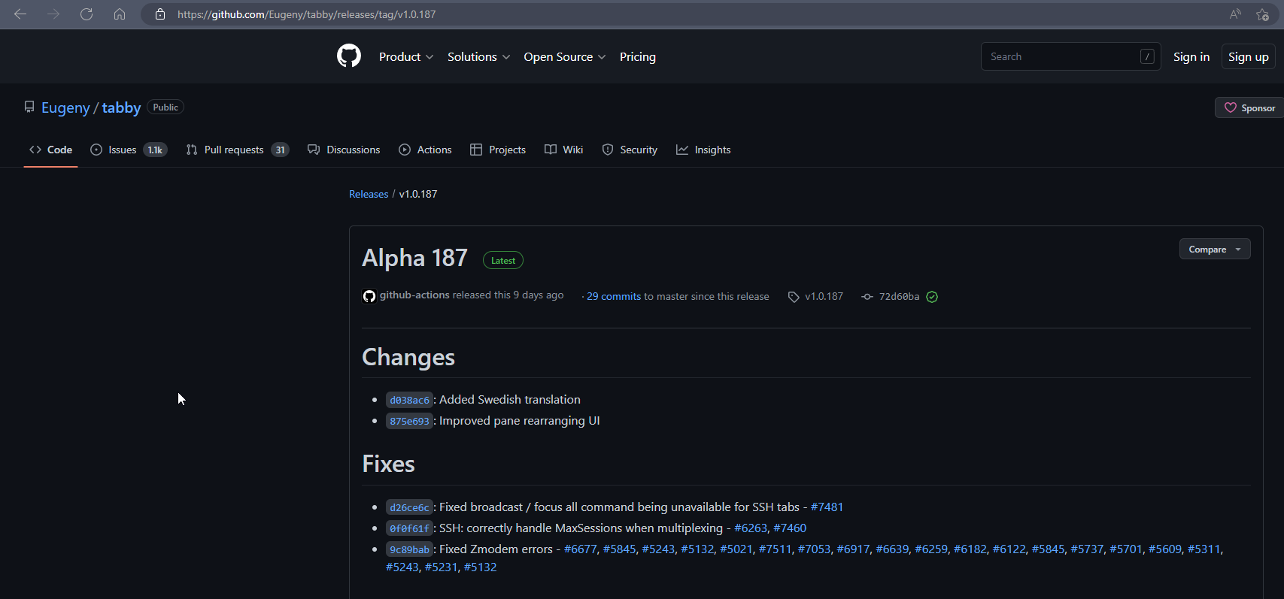Click the read aloud icon in address bar
Image resolution: width=1284 pixels, height=599 pixels.
(1235, 14)
